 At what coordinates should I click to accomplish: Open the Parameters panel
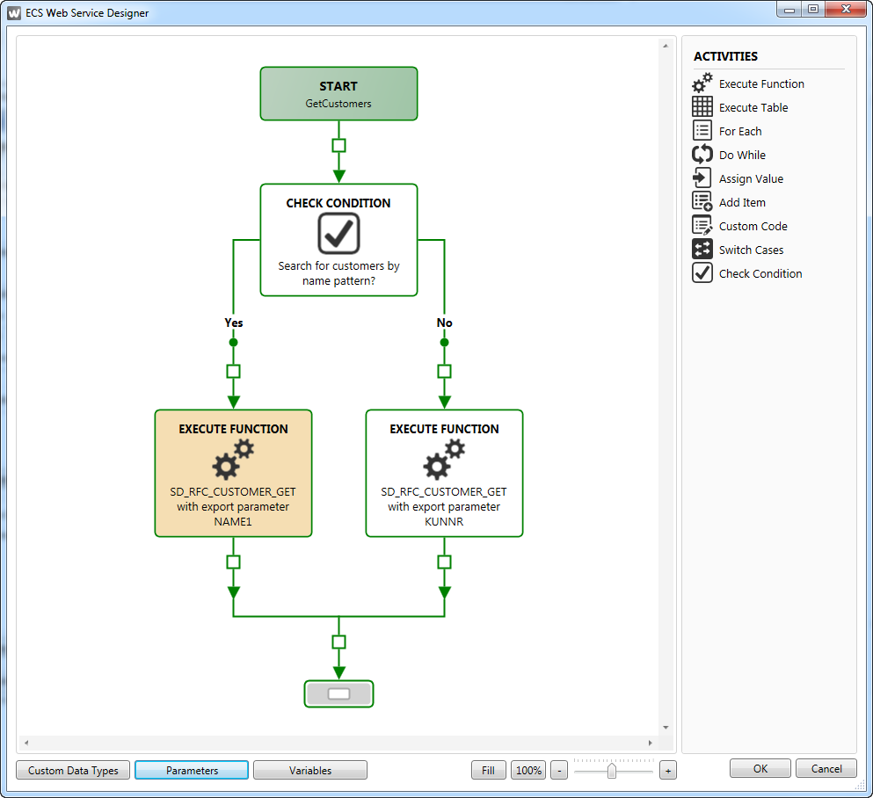coord(192,771)
